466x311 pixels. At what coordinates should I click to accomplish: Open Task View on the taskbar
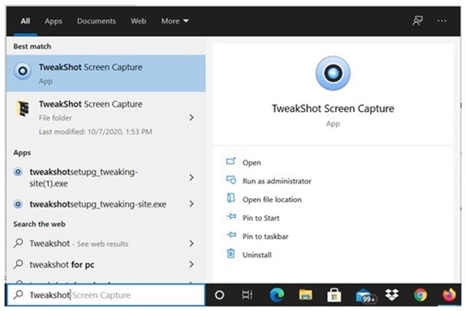click(247, 295)
